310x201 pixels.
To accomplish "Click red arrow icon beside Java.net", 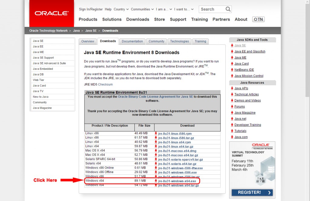I will [x=232, y=119].
